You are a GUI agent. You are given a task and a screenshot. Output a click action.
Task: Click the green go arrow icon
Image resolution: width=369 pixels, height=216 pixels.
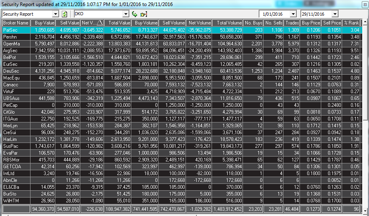click(135, 14)
